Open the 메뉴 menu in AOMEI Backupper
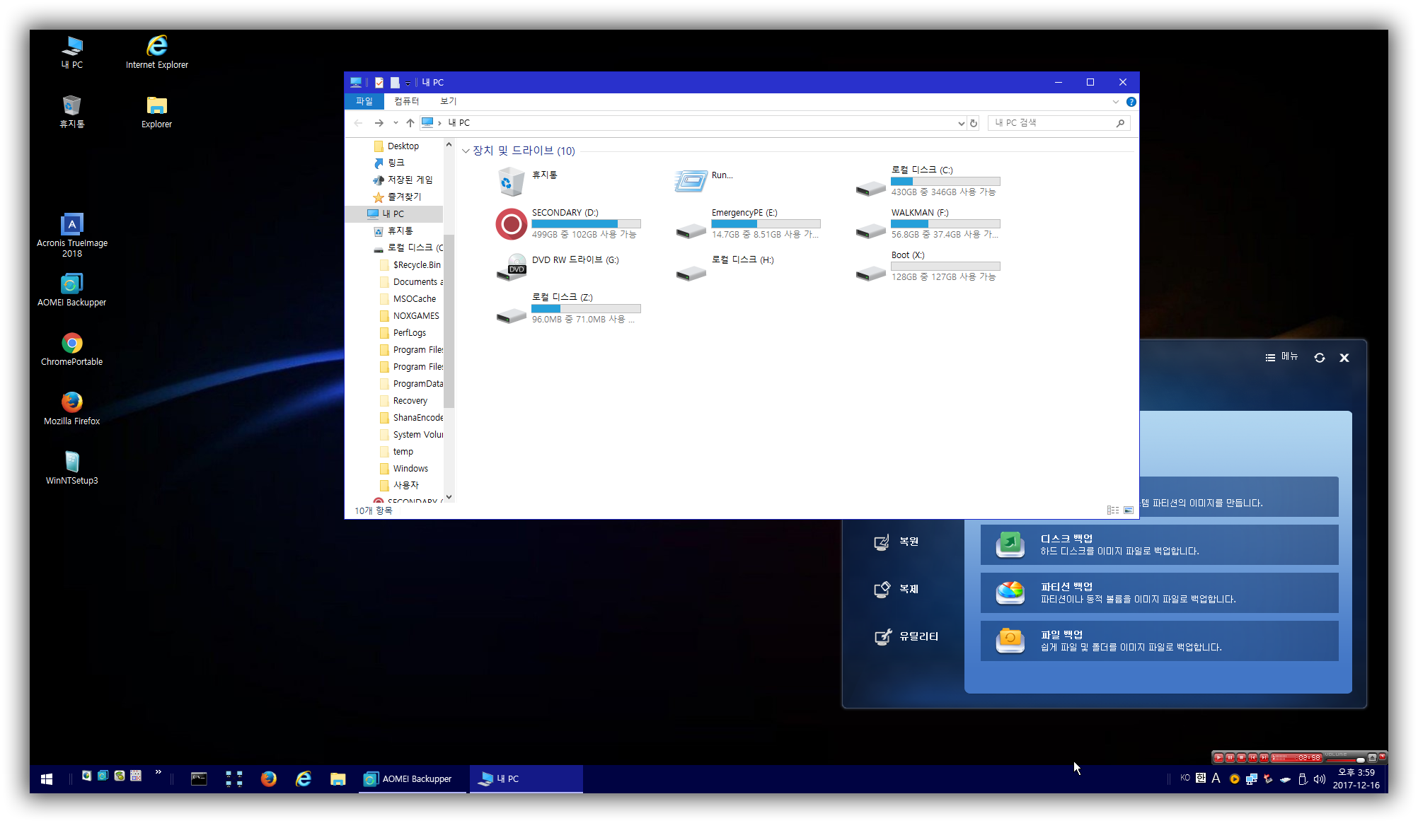Viewport: 1418px width, 823px height. (1281, 357)
